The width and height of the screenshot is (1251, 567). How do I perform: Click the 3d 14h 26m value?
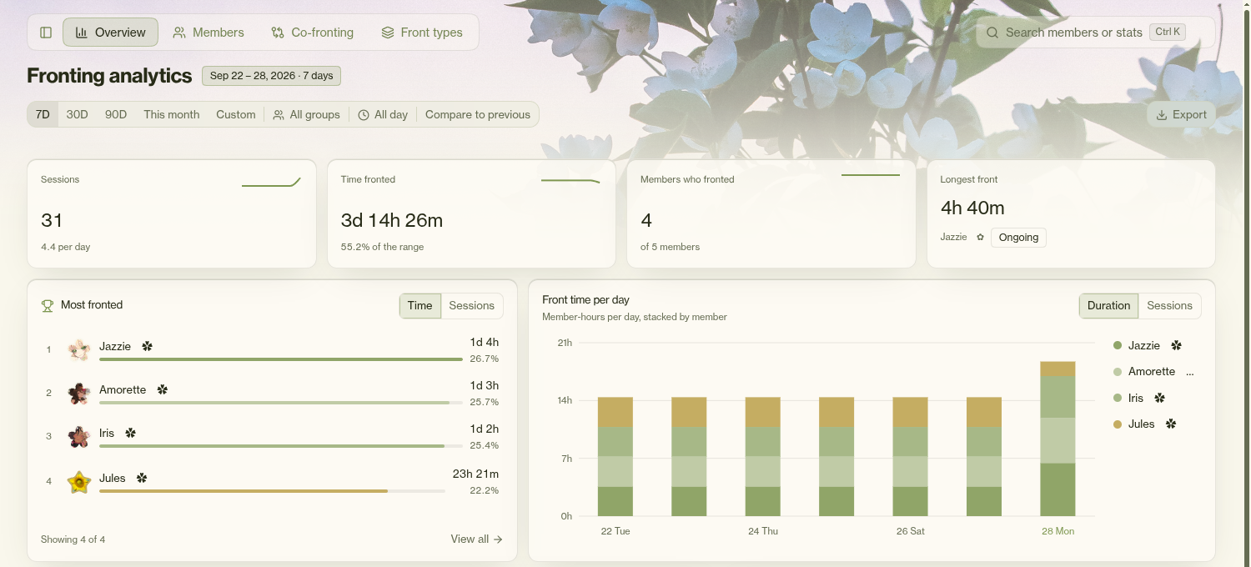point(392,220)
